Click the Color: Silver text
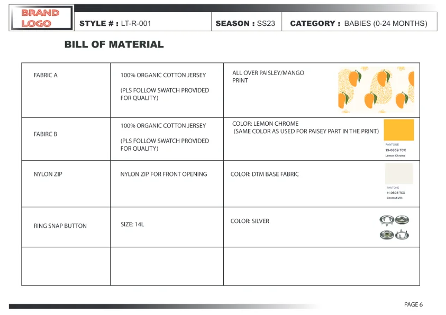This screenshot has height=315, width=446. tap(250, 221)
